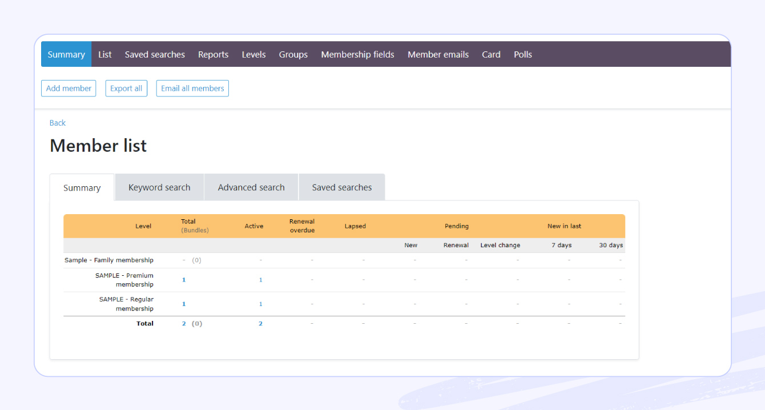Click the 'Total (Bundles)' column header
Image resolution: width=765 pixels, height=410 pixels.
[x=195, y=226]
